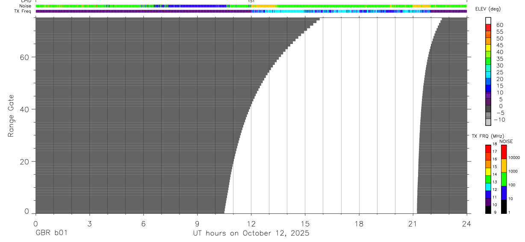Click the '10000' label on the NOISE legend
This screenshot has height=242, width=525.
tap(514, 157)
